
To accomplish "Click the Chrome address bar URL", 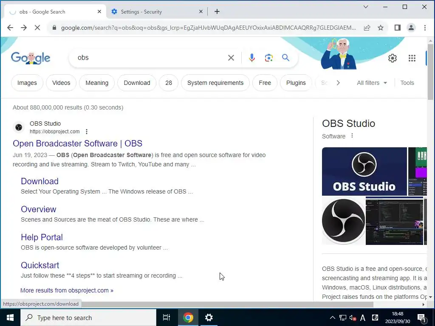I will click(208, 28).
